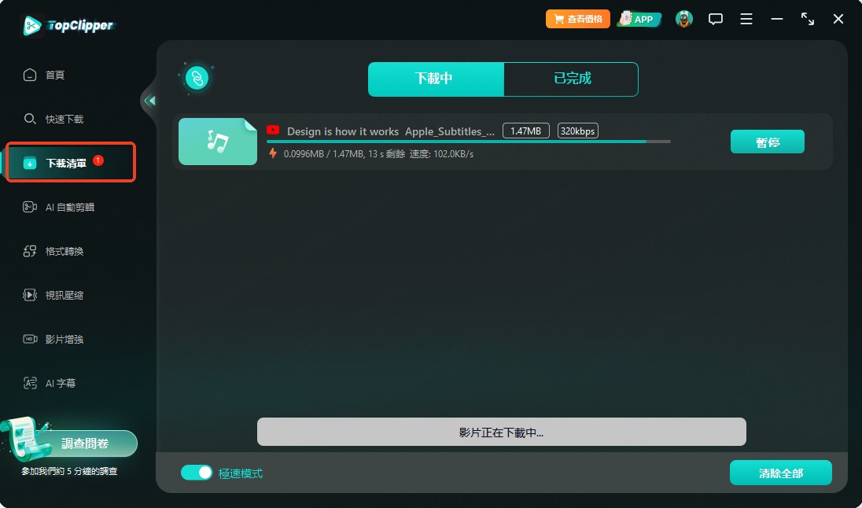
Task: Open the video compression icon
Action: click(30, 295)
